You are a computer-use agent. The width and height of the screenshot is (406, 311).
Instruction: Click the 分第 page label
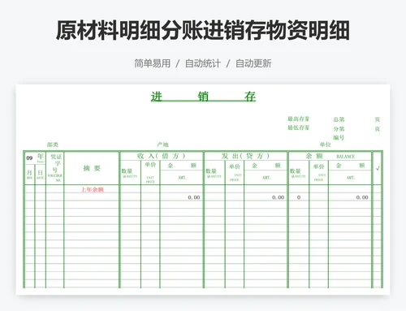(x=339, y=129)
